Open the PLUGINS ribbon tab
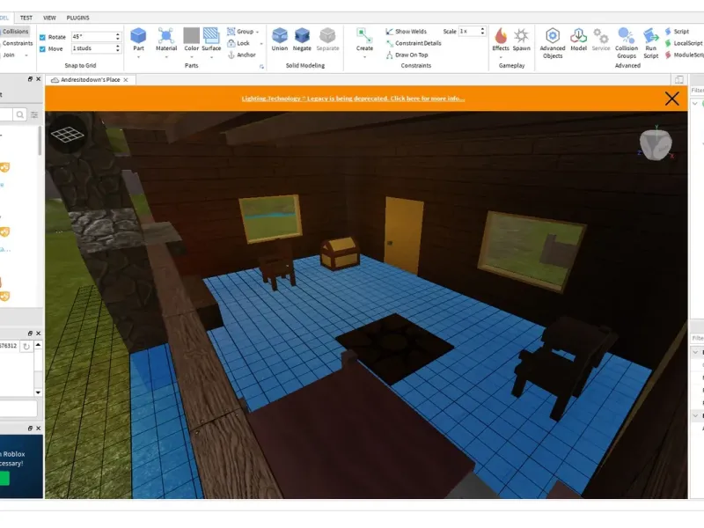This screenshot has height=528, width=704. pyautogui.click(x=77, y=18)
